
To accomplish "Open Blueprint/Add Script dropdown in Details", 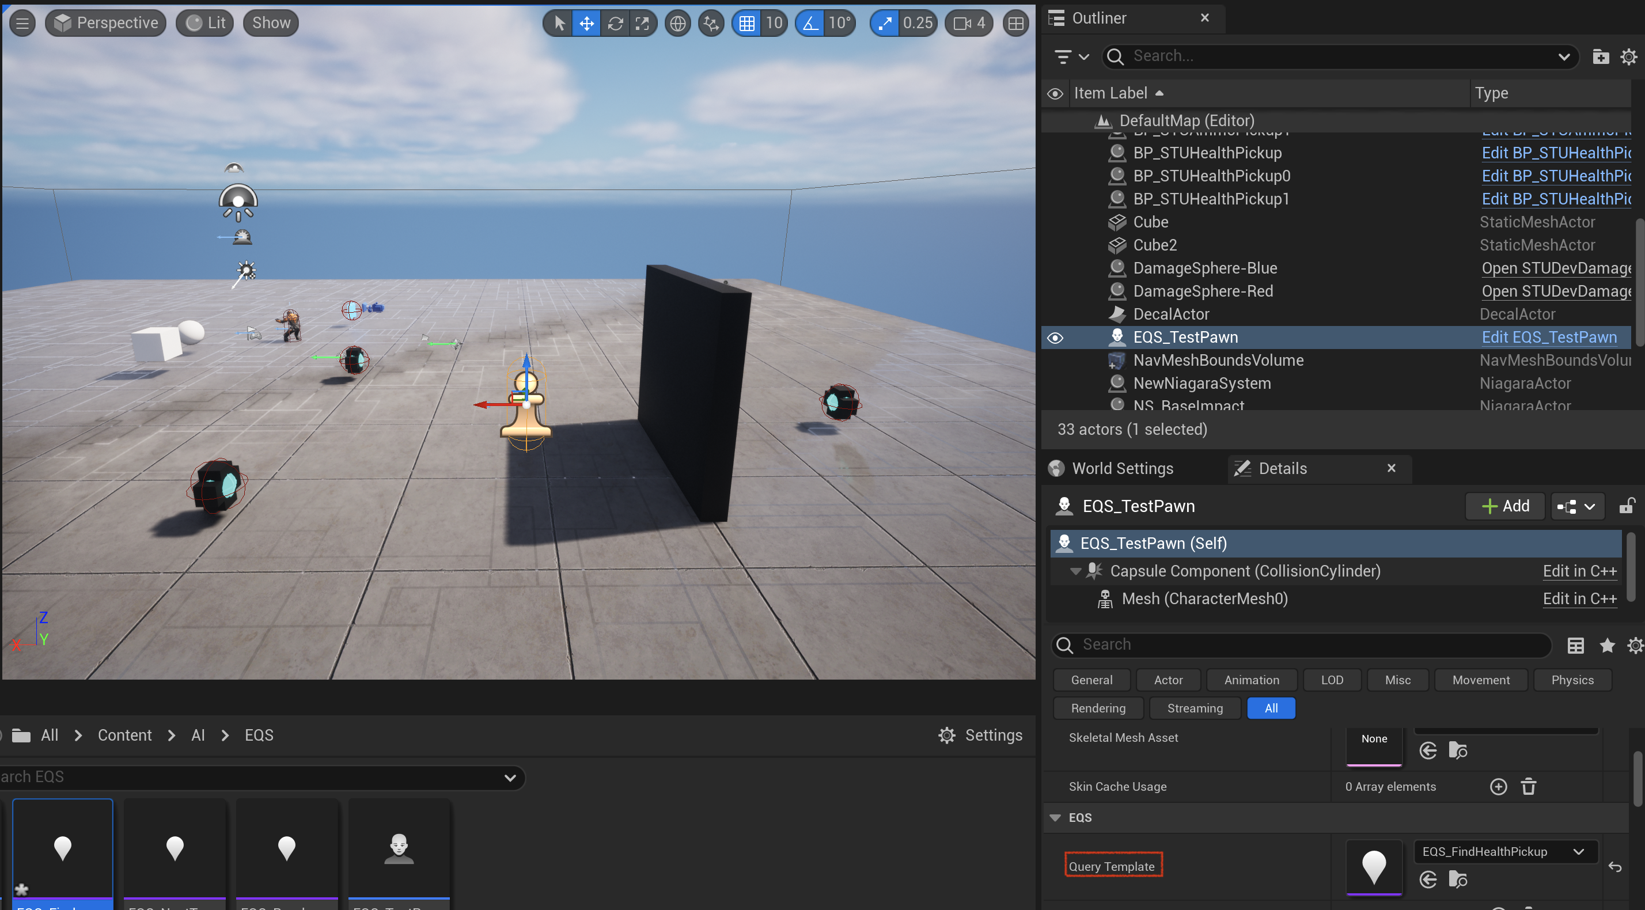I will (x=1576, y=506).
